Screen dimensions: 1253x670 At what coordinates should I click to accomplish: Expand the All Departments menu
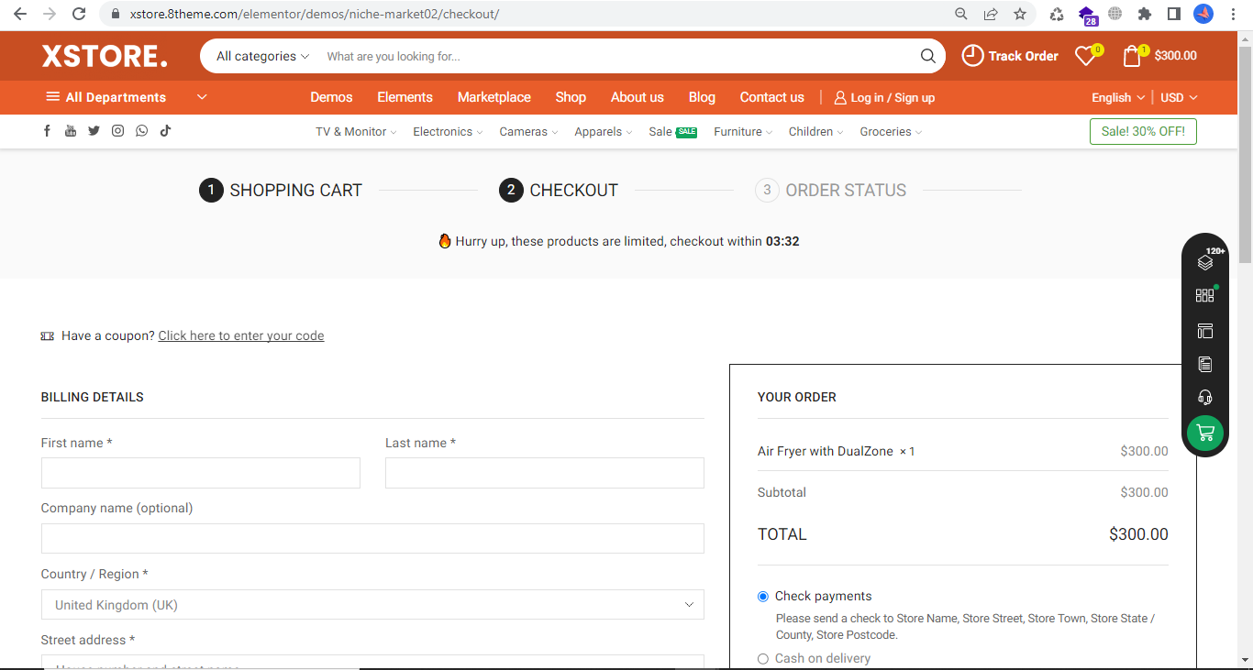pos(127,97)
